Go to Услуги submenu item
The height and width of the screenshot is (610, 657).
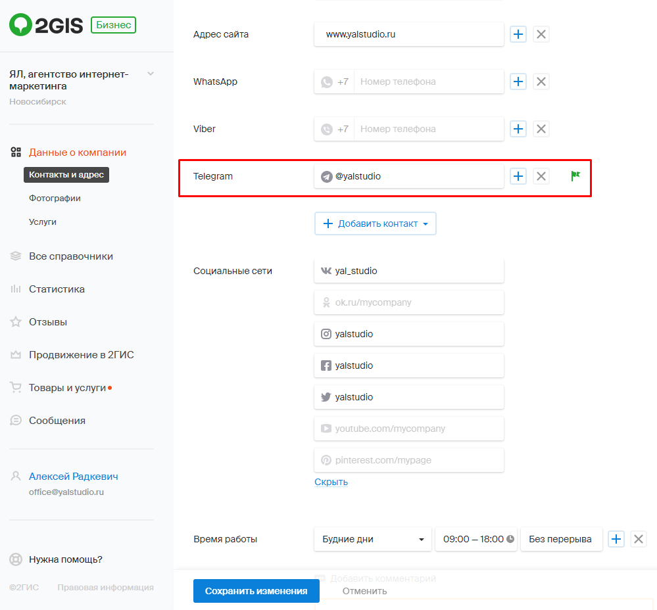coord(43,222)
